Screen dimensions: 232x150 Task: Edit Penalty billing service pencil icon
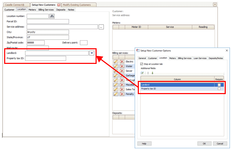[116, 94]
